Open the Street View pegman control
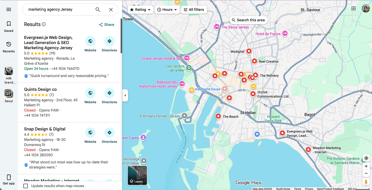The width and height of the screenshot is (372, 190). point(366,181)
